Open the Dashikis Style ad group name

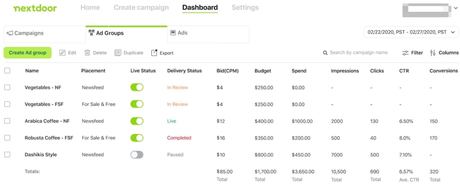coord(41,155)
